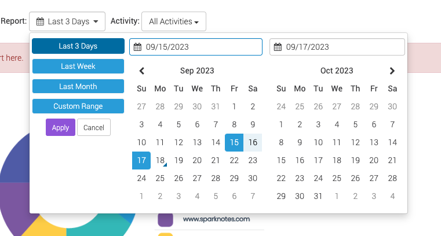Select September 18 with today marker
The width and height of the screenshot is (441, 236).
[160, 160]
